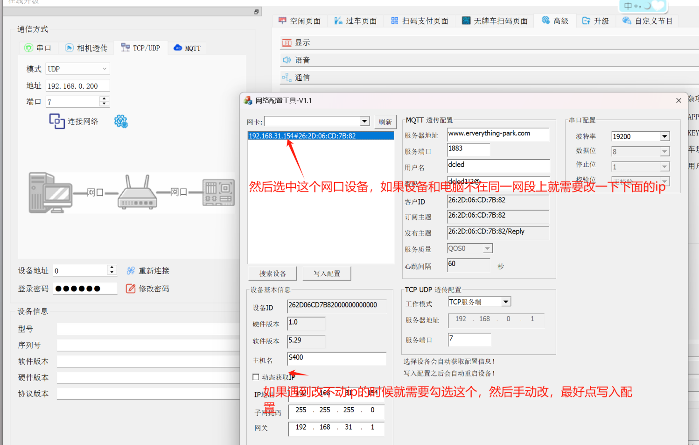Increase the 端口 value with the up arrow
Image resolution: width=699 pixels, height=445 pixels.
pyautogui.click(x=104, y=99)
